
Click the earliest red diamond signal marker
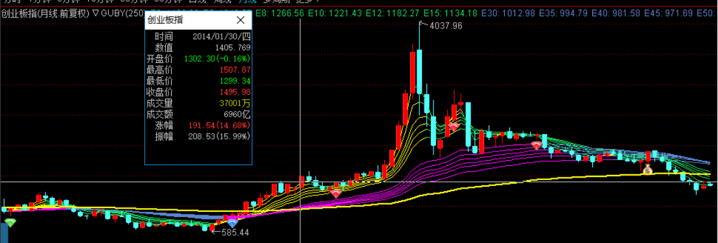tap(336, 194)
